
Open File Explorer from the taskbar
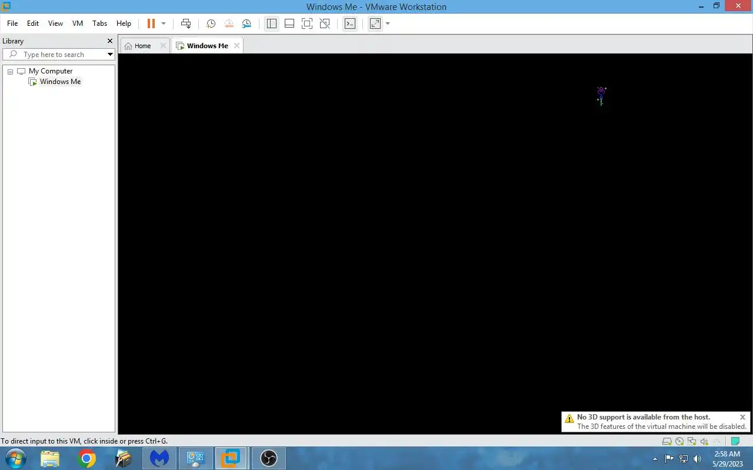50,458
